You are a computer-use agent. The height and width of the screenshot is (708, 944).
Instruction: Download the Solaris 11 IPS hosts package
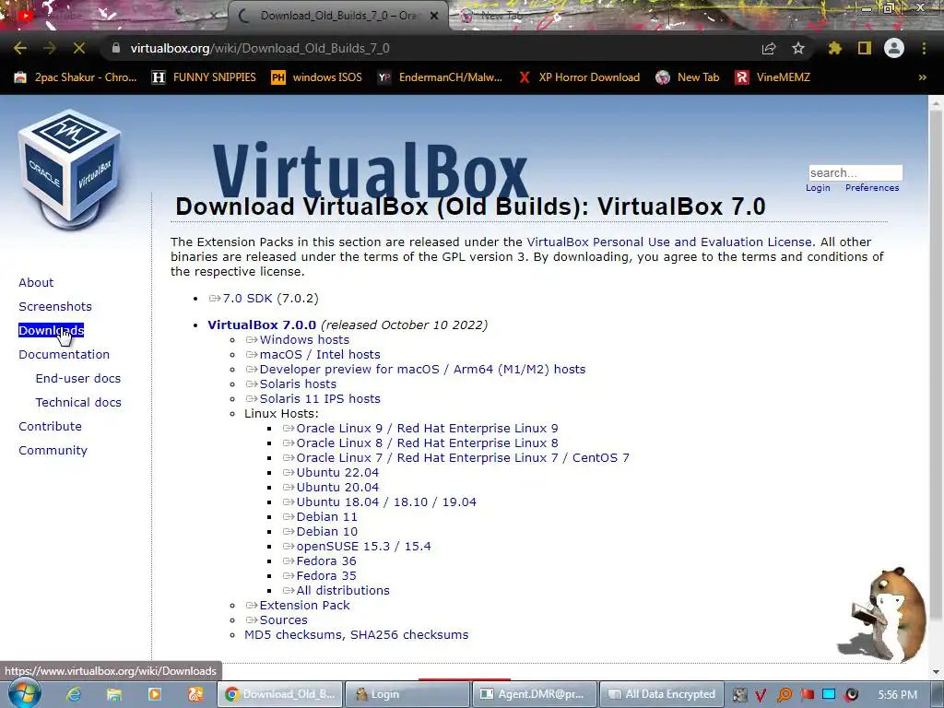[x=320, y=398]
